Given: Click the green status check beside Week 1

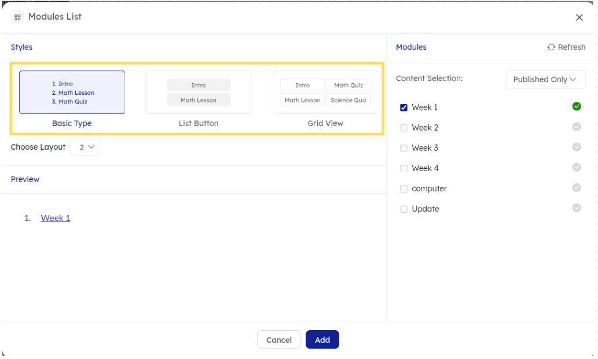Looking at the screenshot, I should pyautogui.click(x=577, y=106).
